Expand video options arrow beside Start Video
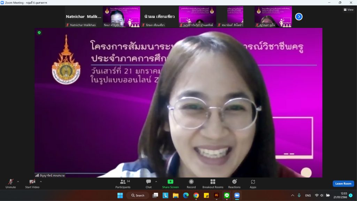 click(41, 181)
